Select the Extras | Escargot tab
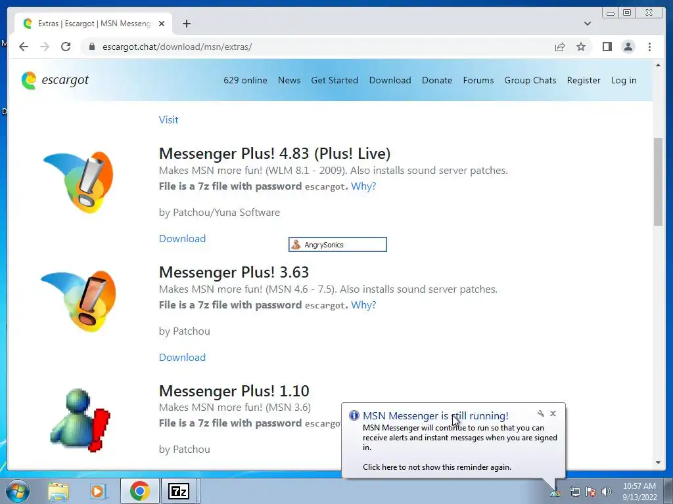Viewport: 673px width, 504px height. (x=93, y=24)
